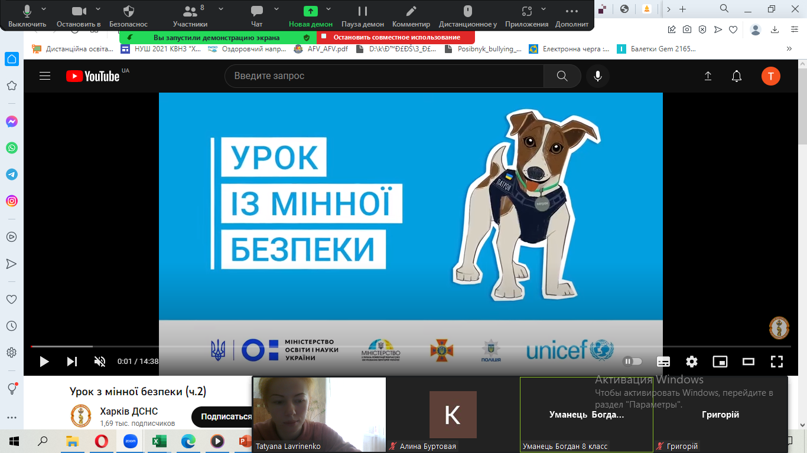The image size is (807, 453).
Task: Open Zoom annotation (Комментир) tool
Action: coord(411,15)
